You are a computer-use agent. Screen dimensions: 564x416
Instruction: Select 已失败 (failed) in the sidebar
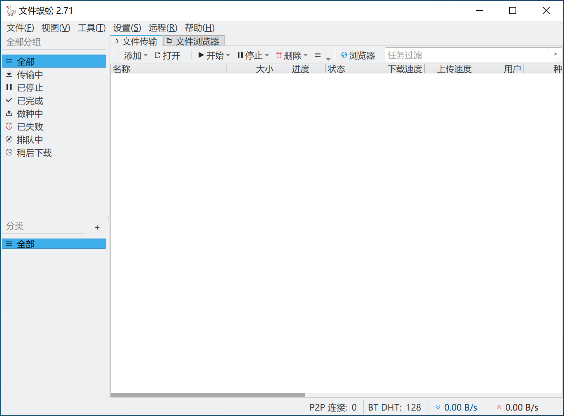click(x=54, y=126)
